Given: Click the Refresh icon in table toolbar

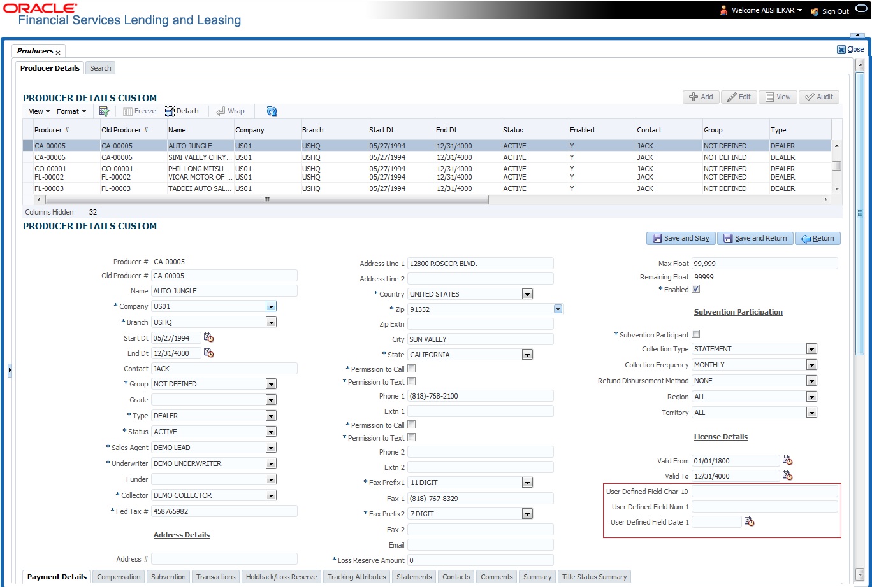Looking at the screenshot, I should 272,111.
